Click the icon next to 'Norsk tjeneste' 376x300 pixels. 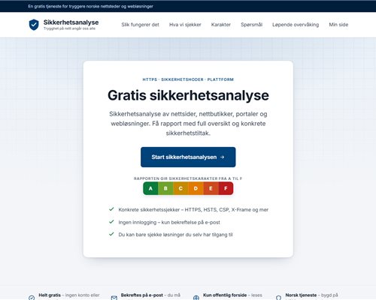tap(278, 298)
